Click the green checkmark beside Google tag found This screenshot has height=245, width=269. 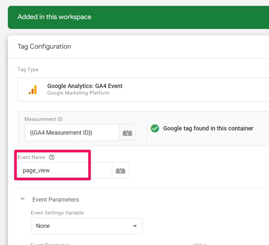click(x=155, y=128)
